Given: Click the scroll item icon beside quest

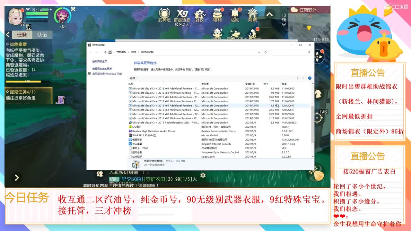Looking at the screenshot, I should point(60,99).
